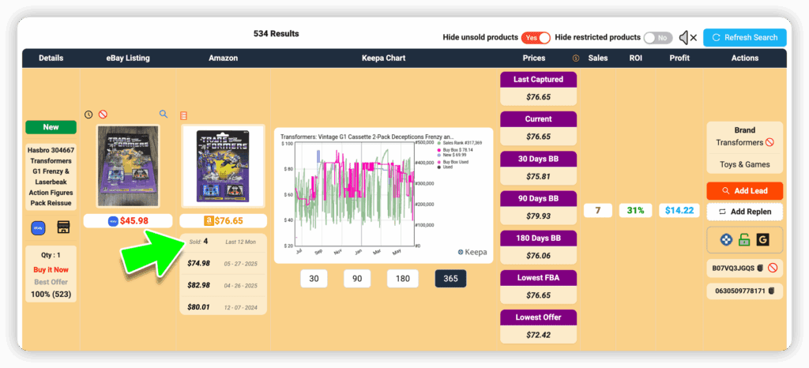Select the 30 day chart range

(x=314, y=278)
